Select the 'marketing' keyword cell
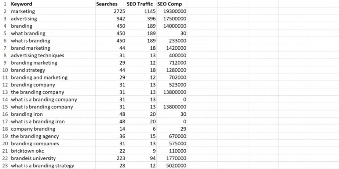339x169 pixels. (x=23, y=11)
